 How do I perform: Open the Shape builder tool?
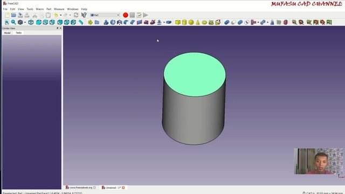pos(218,22)
